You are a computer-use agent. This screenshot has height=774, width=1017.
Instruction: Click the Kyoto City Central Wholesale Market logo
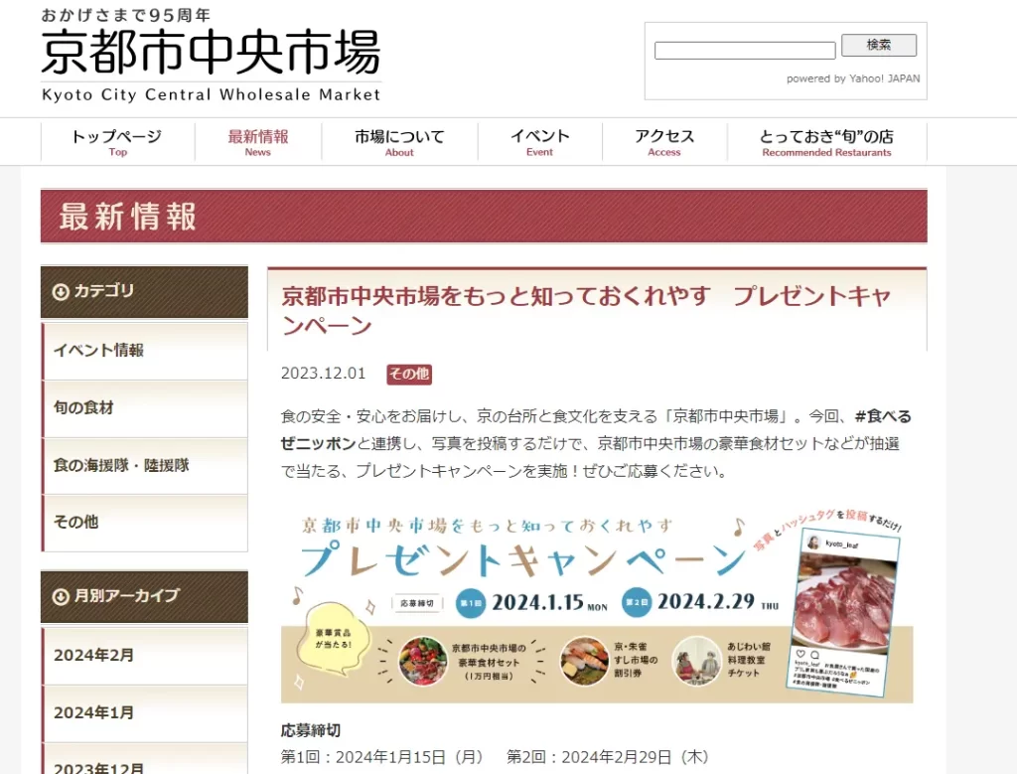click(211, 56)
